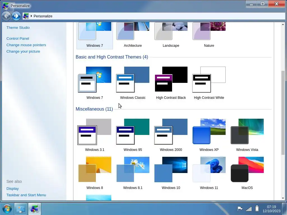Choose the Windows Vista theme
The image size is (287, 215).
(247, 132)
